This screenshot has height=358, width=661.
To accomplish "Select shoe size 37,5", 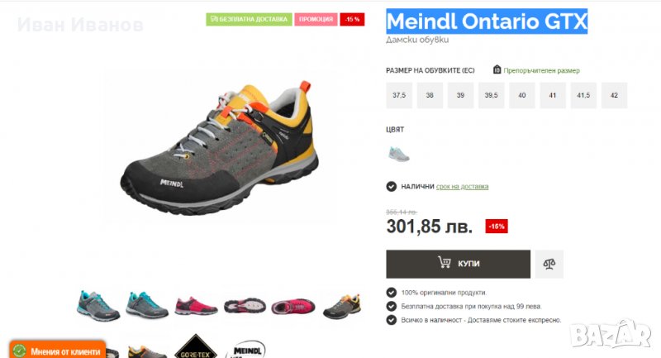I will coord(399,95).
